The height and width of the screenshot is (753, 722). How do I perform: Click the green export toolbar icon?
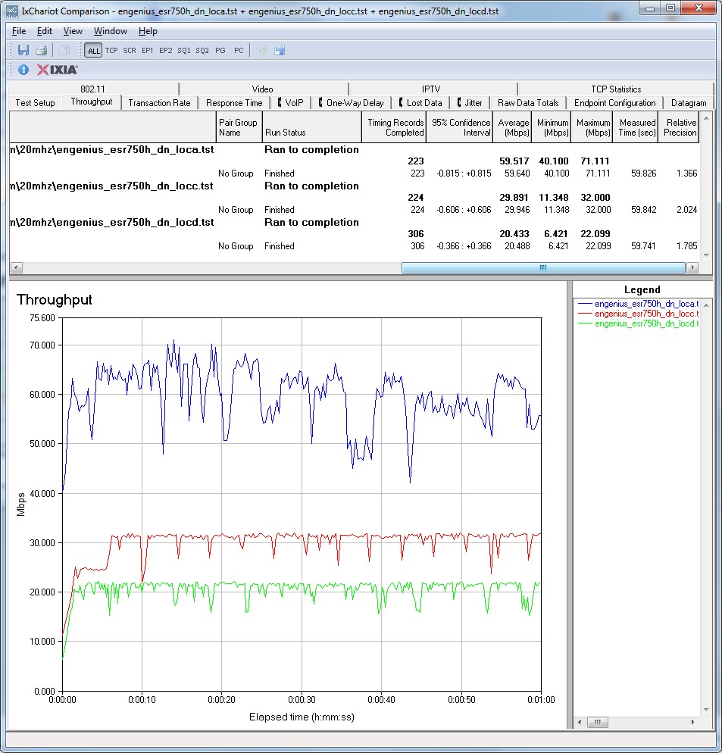pos(262,50)
